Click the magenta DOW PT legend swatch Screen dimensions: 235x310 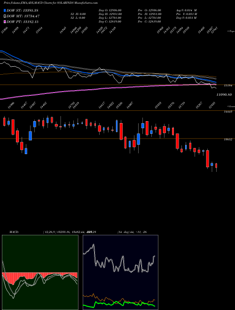pyautogui.click(x=5, y=22)
